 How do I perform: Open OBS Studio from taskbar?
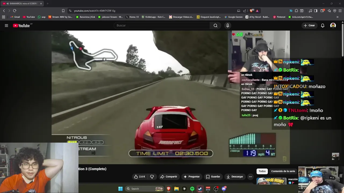pos(216,189)
